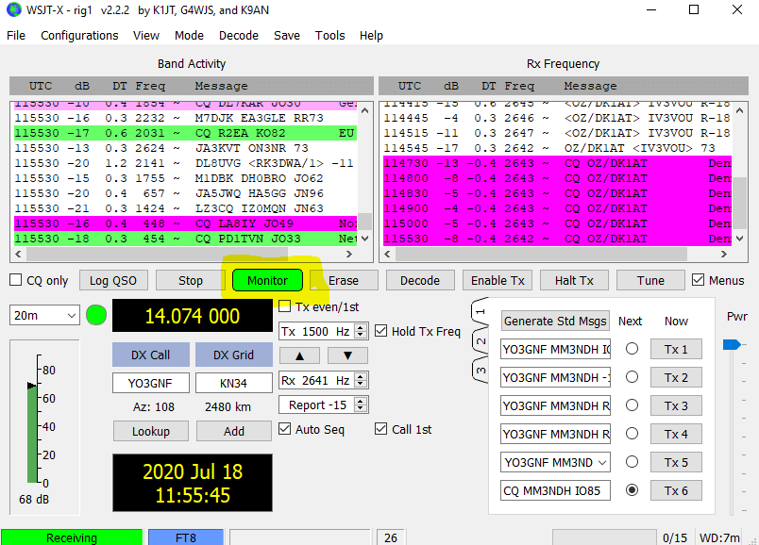
Task: Select the CQ R2EA KO82 decode row
Action: pos(186,133)
